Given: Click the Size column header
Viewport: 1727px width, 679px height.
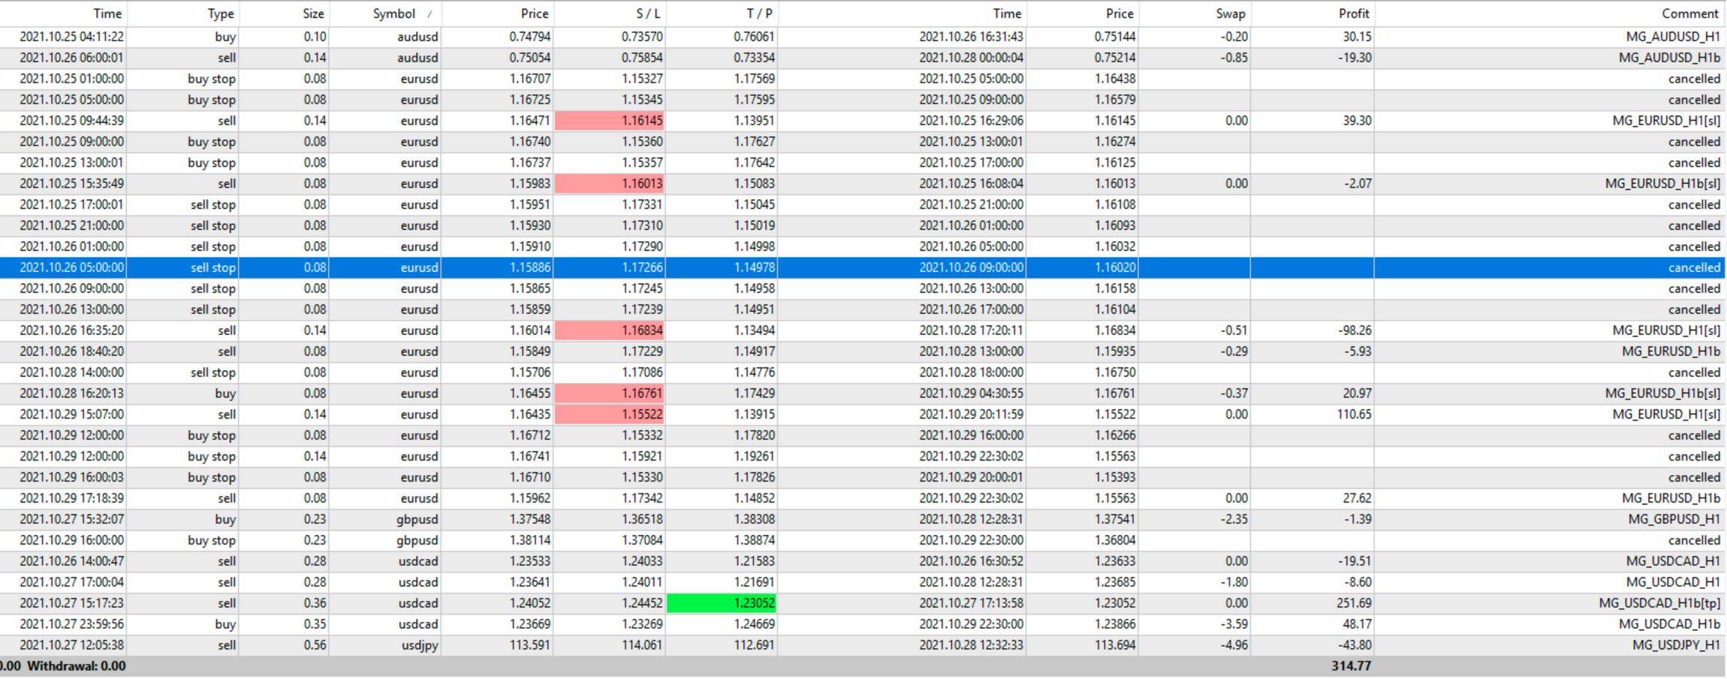Looking at the screenshot, I should point(284,14).
